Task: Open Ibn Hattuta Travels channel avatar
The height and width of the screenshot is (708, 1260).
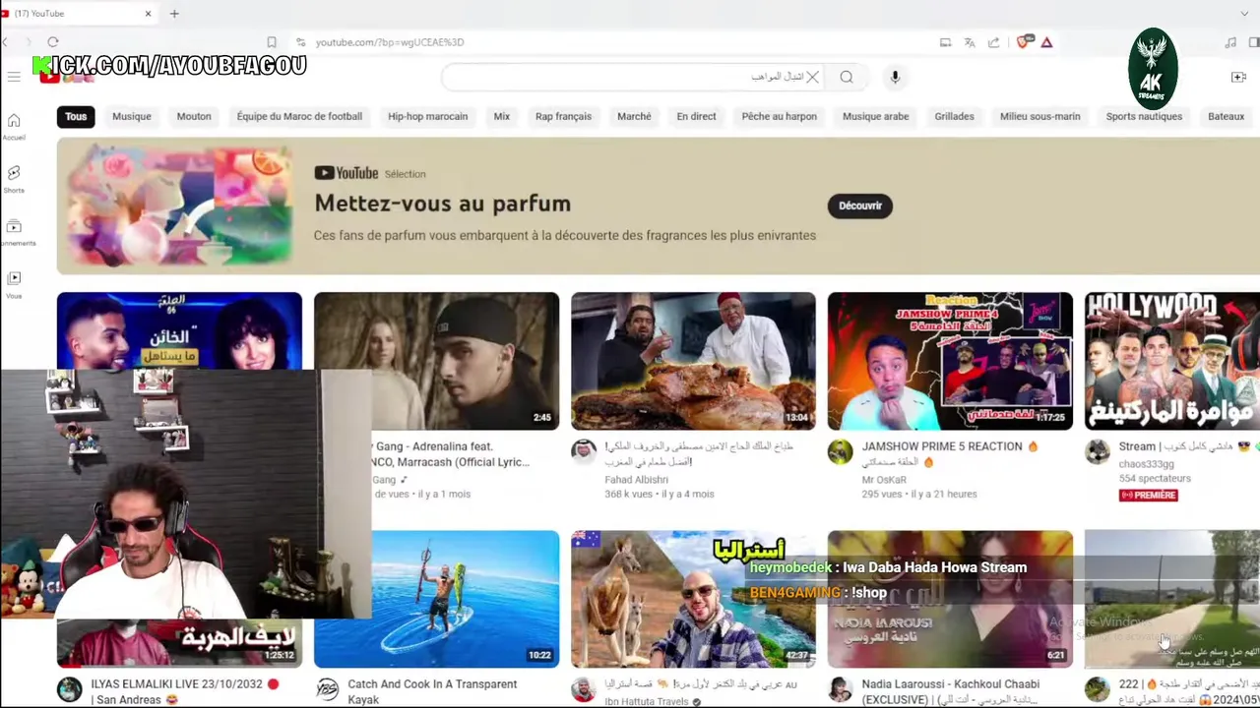Action: 584,689
